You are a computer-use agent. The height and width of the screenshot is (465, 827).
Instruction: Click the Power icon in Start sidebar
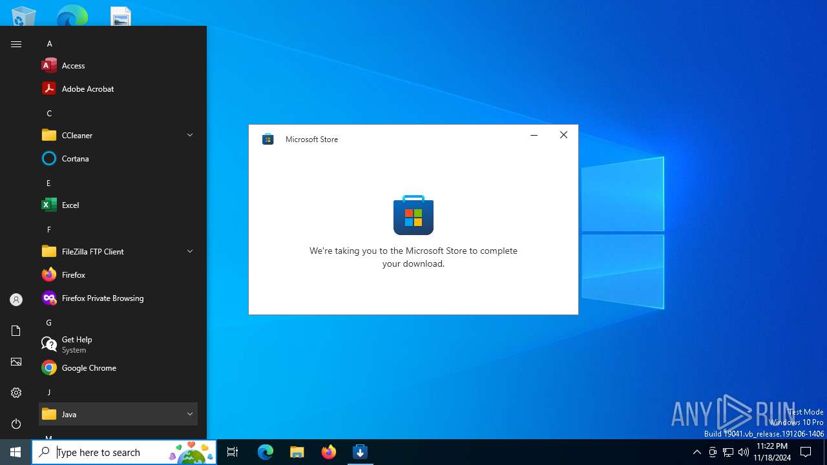(16, 424)
